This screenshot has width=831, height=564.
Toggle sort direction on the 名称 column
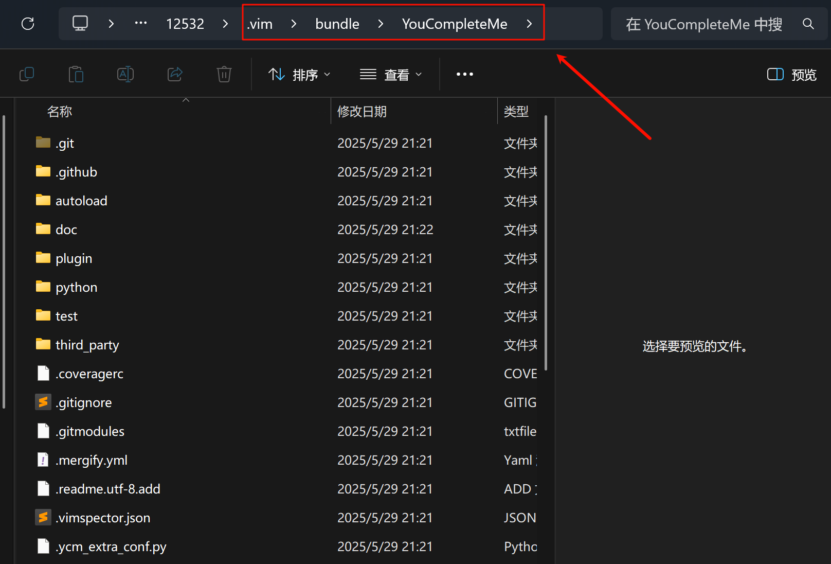click(59, 111)
